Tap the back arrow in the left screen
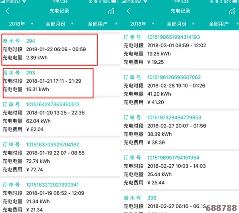The height and width of the screenshot is (213, 239). 8,11
